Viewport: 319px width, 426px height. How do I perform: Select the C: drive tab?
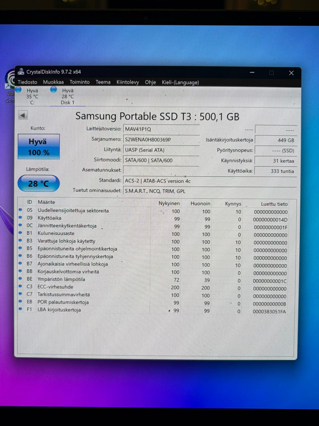pyautogui.click(x=32, y=96)
